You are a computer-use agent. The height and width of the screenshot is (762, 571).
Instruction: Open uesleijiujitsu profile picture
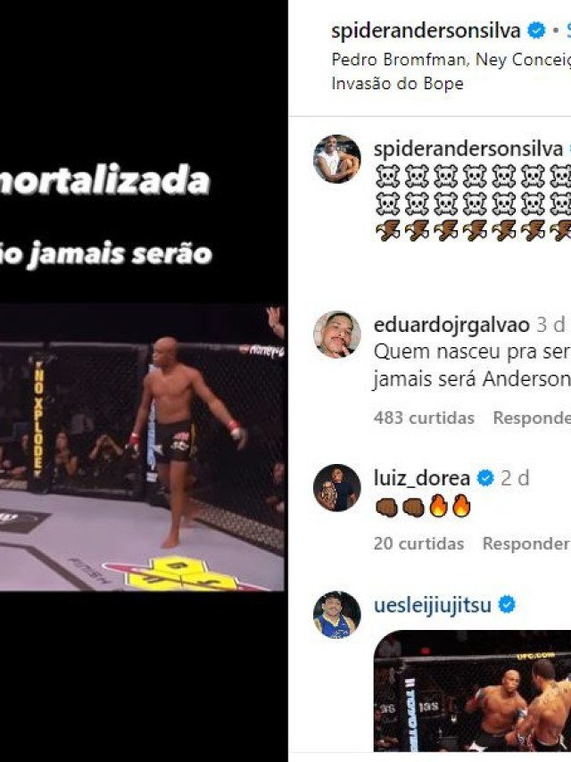click(336, 615)
